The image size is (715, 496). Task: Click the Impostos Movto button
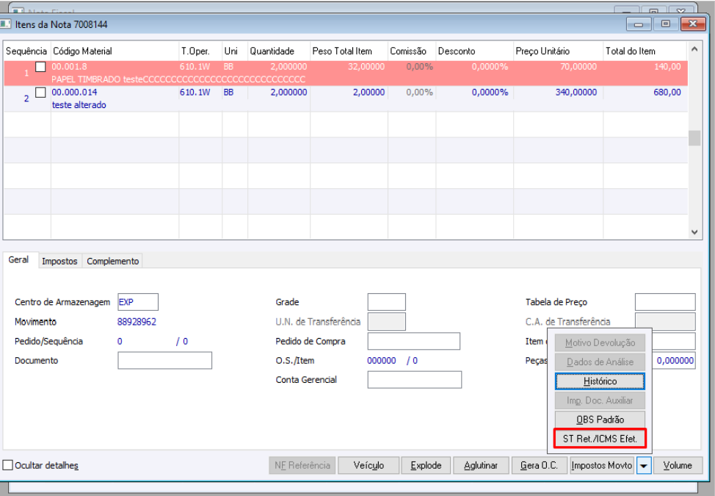[x=601, y=465]
